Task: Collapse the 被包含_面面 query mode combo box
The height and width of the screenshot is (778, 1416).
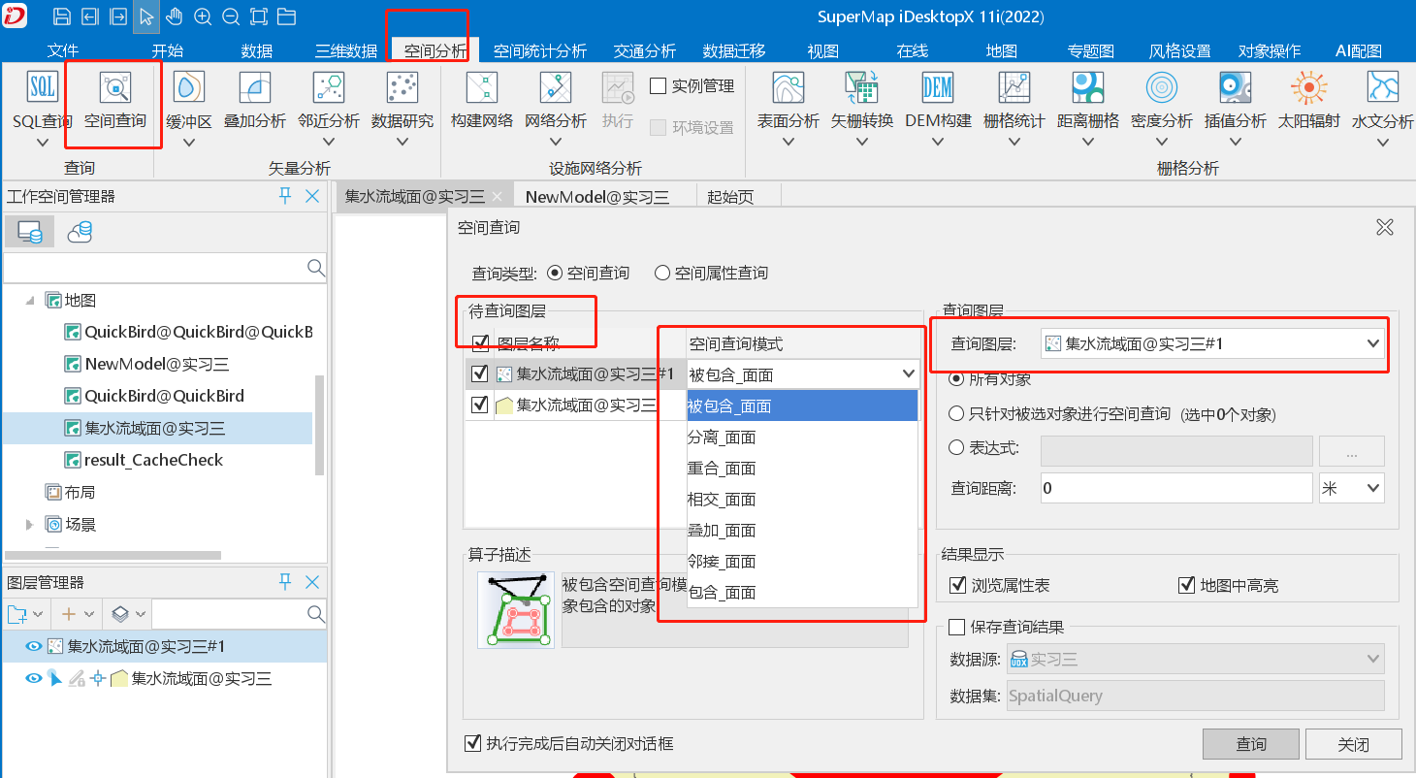Action: point(909,373)
